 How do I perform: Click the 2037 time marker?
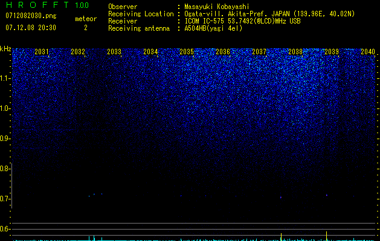(259, 51)
